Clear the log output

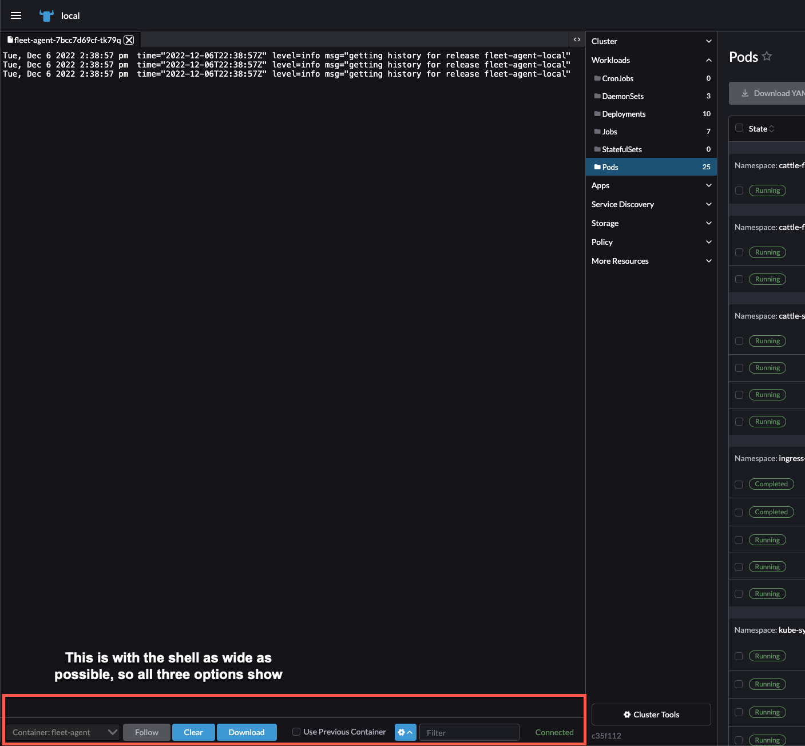click(x=193, y=732)
